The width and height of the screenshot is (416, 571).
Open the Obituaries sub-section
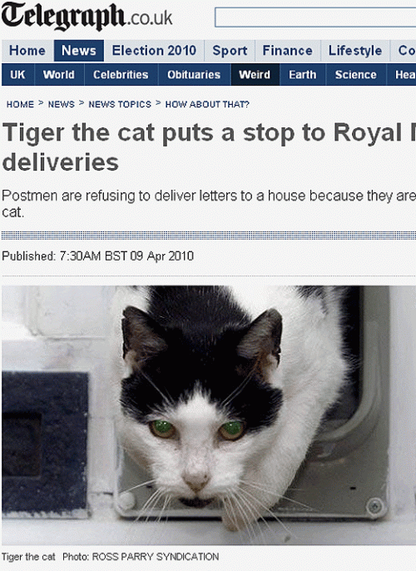point(194,75)
